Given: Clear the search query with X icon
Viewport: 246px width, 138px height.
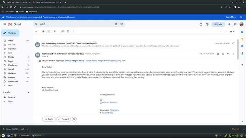Looking at the screenshot, I should point(116,24).
